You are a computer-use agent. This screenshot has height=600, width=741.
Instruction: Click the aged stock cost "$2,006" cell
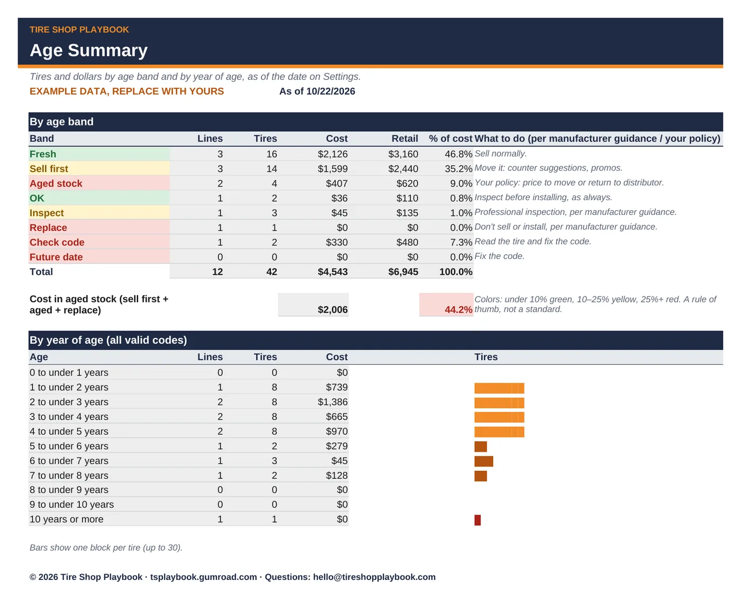click(313, 305)
